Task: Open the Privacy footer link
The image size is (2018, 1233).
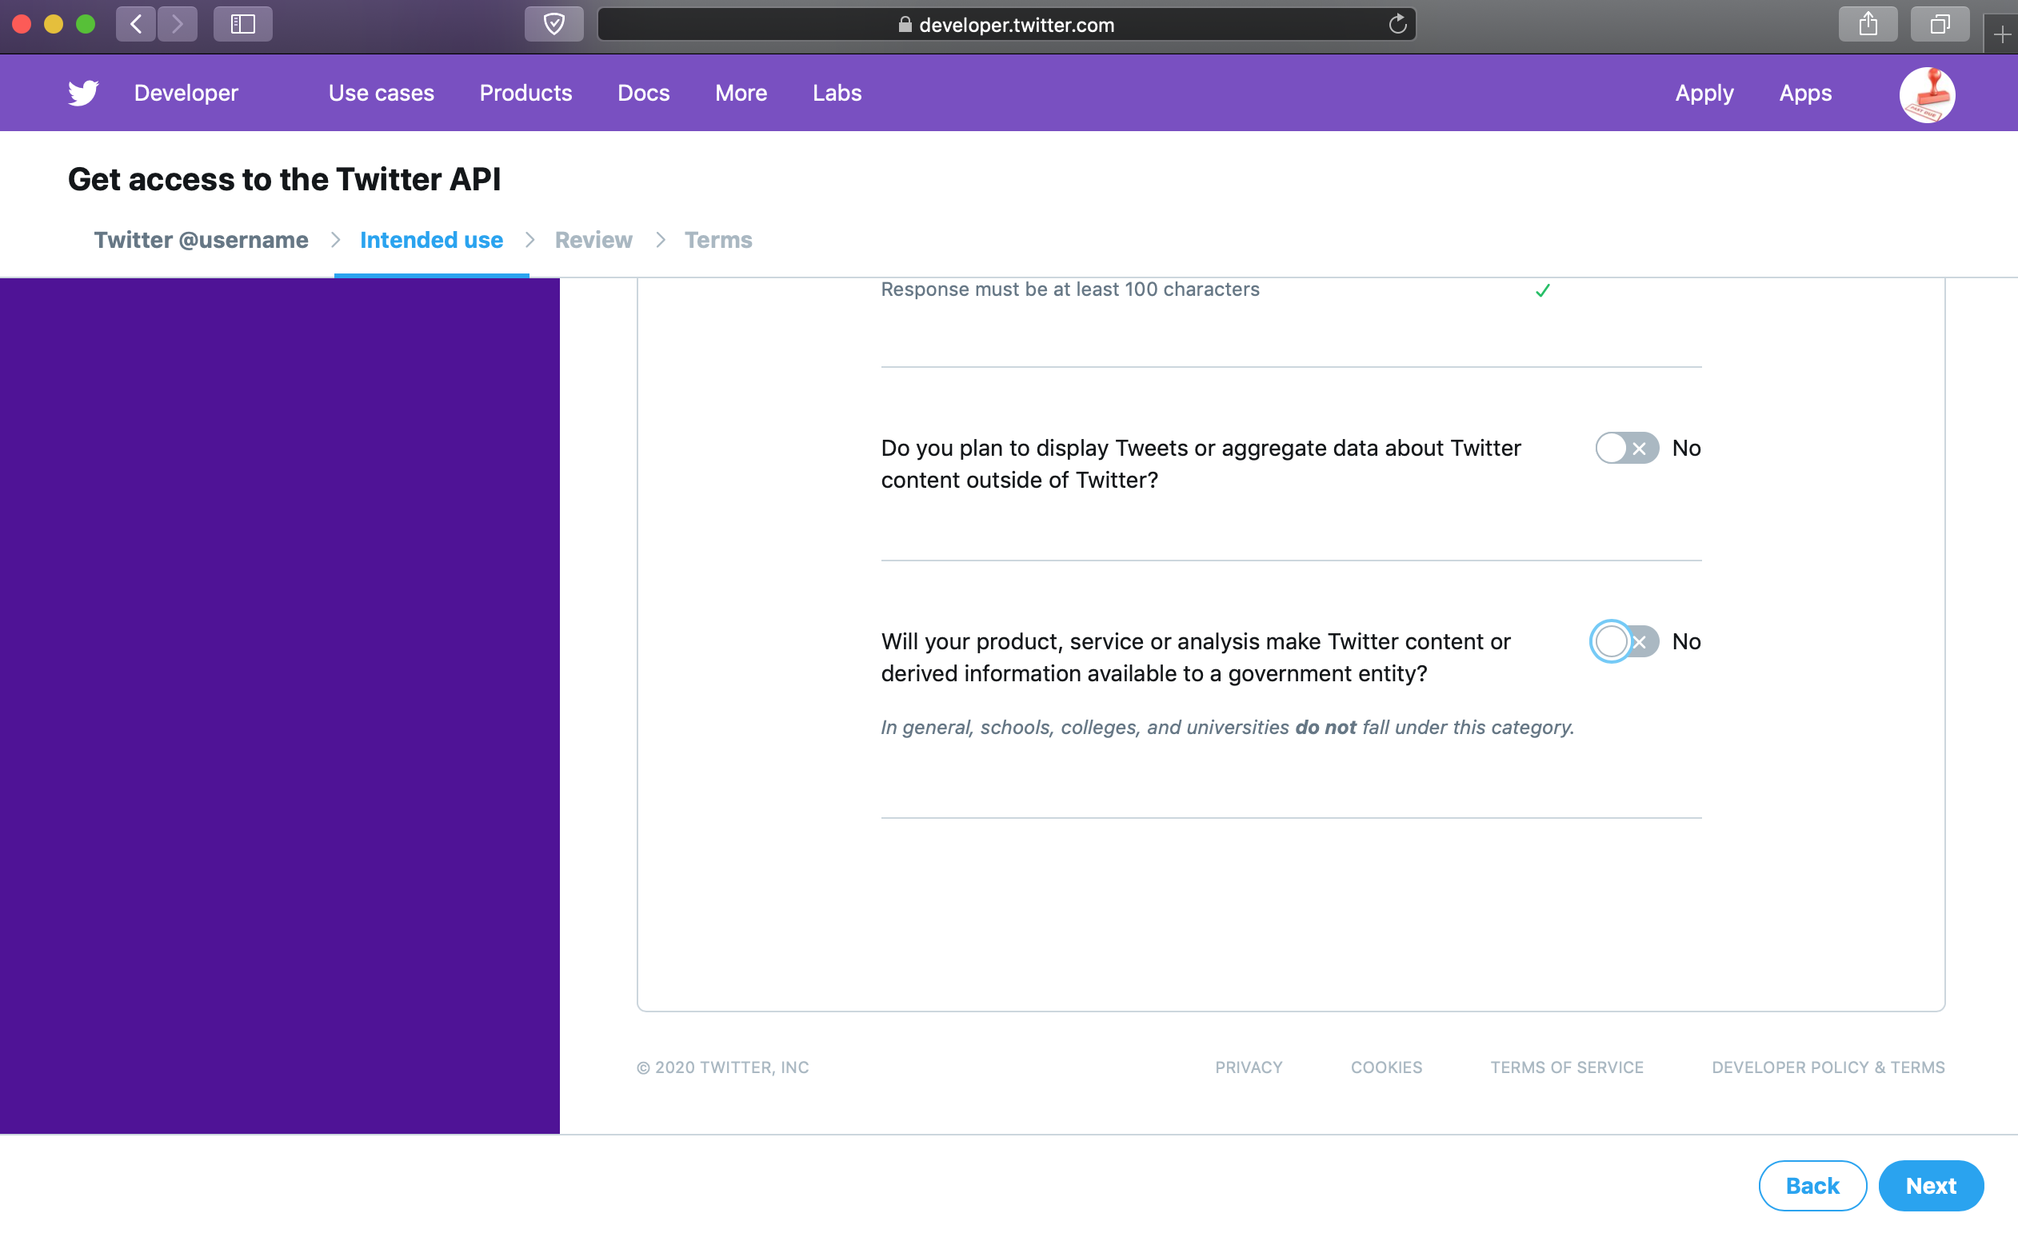Action: pyautogui.click(x=1248, y=1067)
